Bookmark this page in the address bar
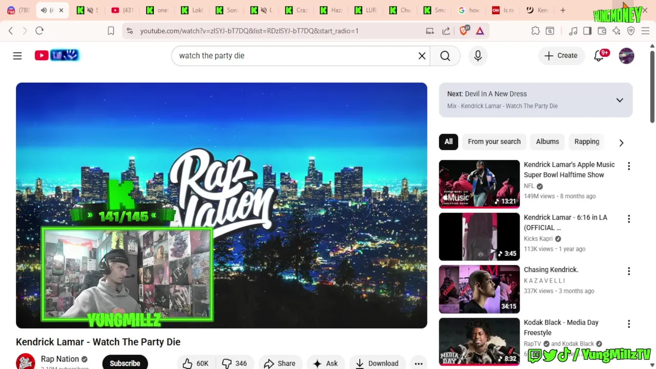This screenshot has width=656, height=369. [x=111, y=31]
